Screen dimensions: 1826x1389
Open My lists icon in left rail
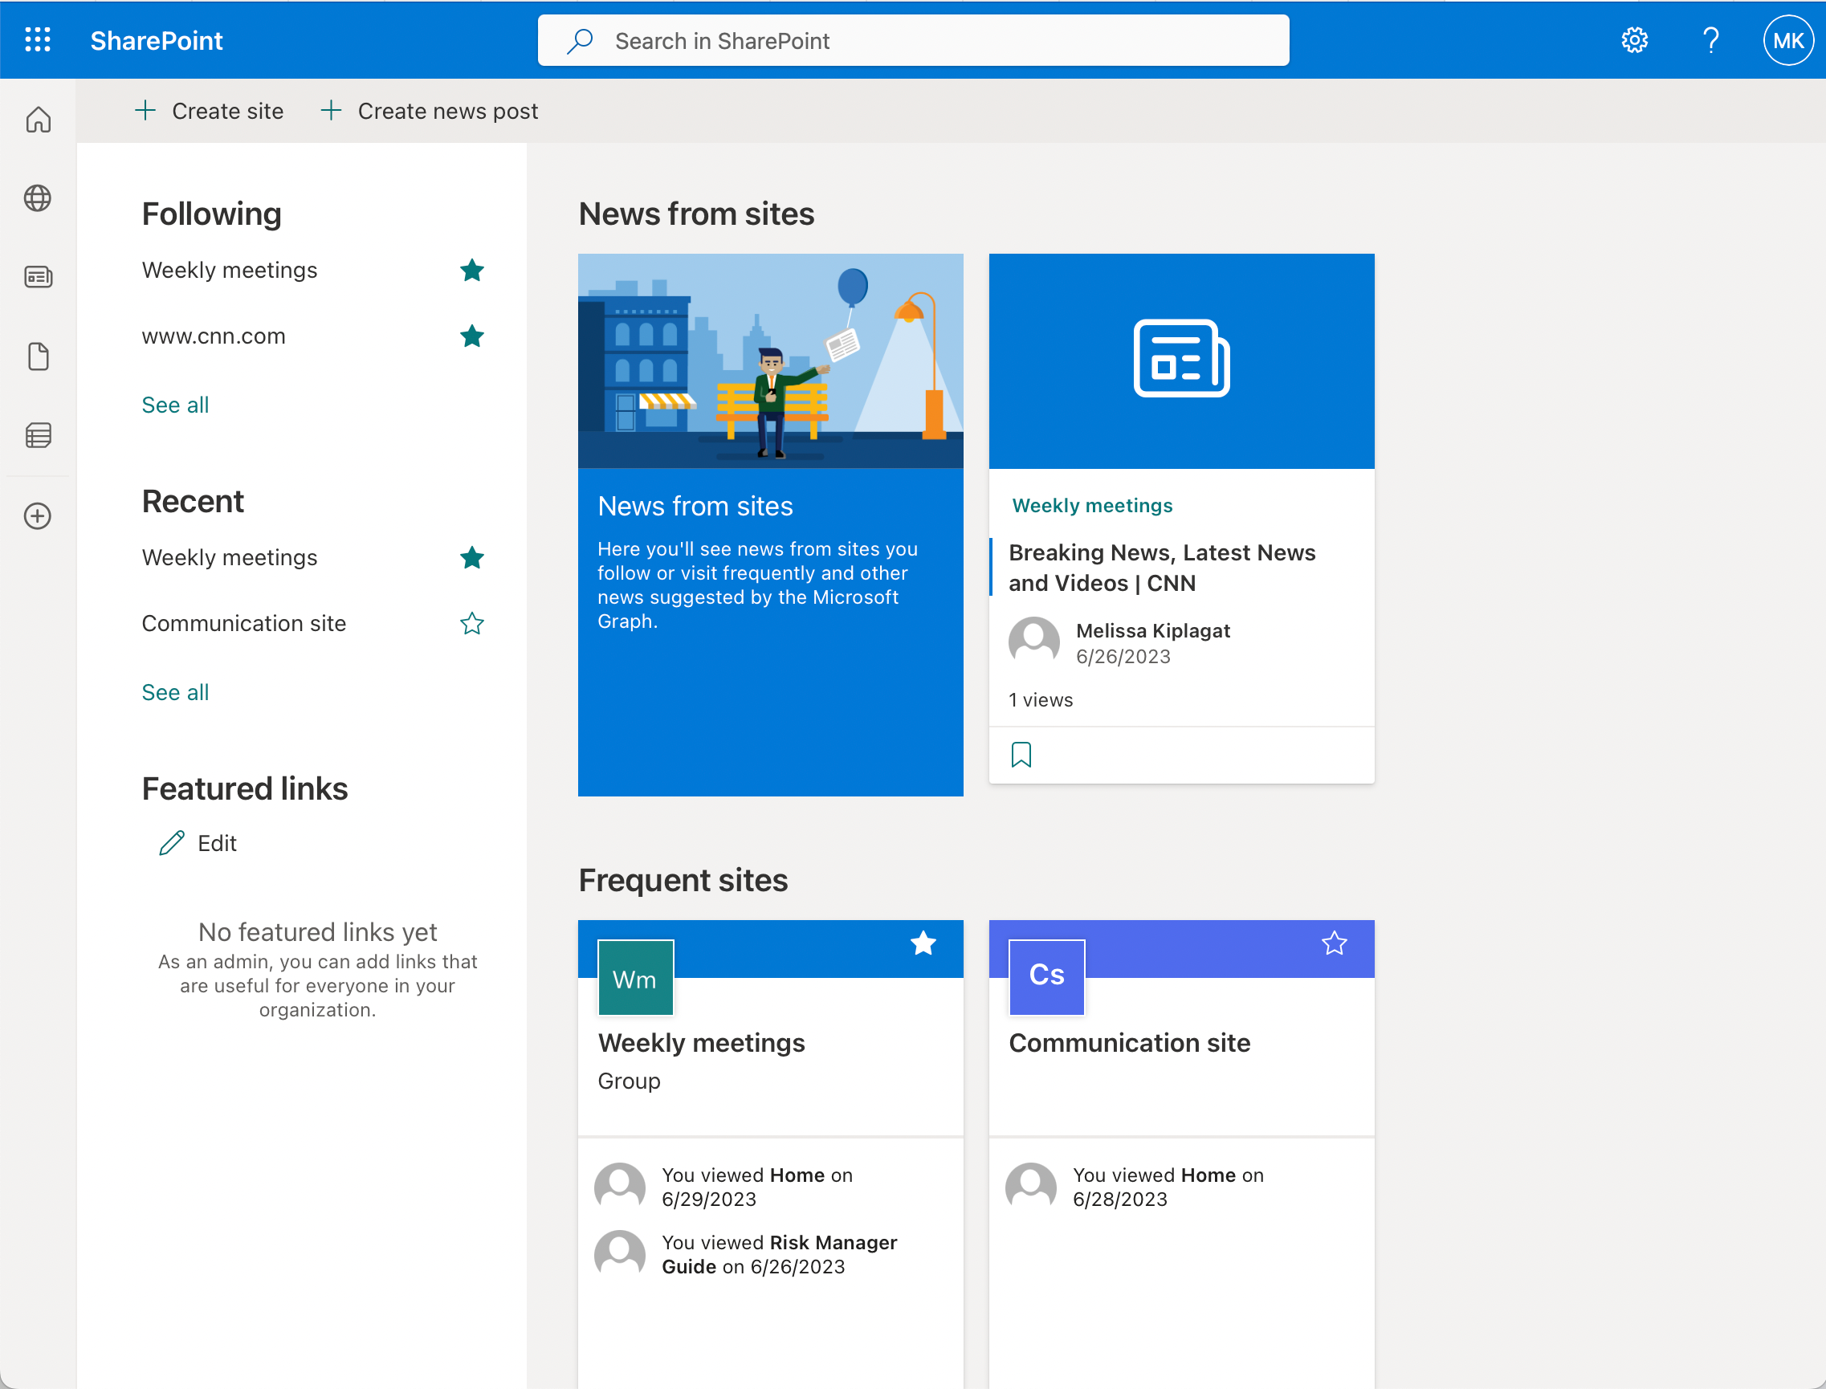coord(38,435)
